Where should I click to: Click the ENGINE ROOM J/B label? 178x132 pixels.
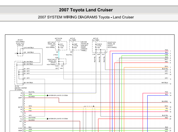(85, 46)
